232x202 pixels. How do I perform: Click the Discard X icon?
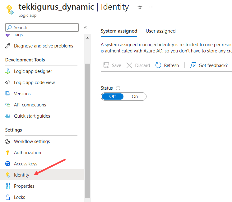[x=129, y=65]
